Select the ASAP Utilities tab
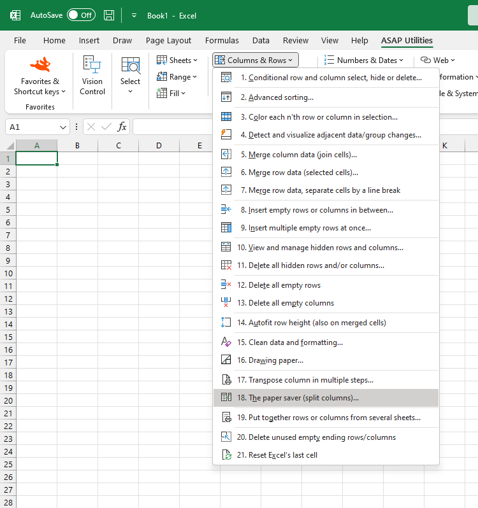The width and height of the screenshot is (478, 508). click(407, 41)
